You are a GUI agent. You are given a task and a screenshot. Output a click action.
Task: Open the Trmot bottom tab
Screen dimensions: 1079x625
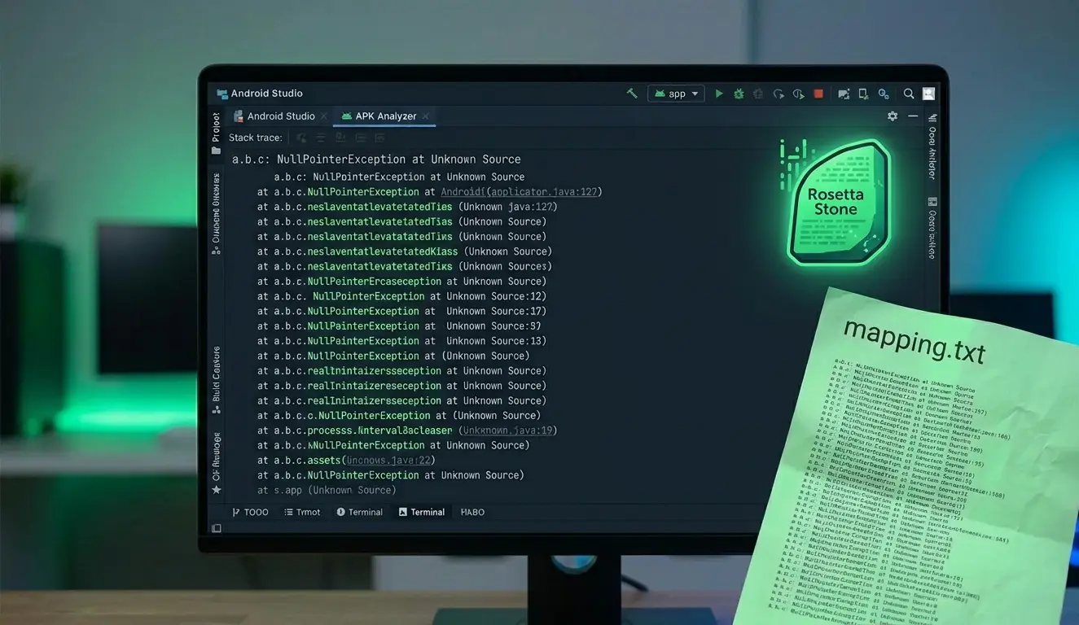point(302,512)
